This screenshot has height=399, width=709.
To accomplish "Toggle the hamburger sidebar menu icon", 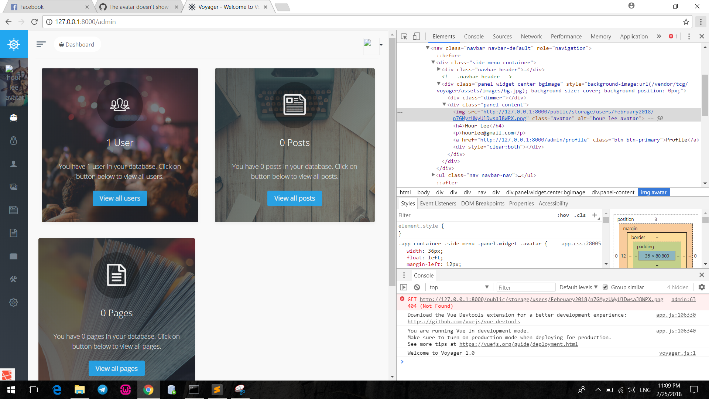I will tap(41, 44).
